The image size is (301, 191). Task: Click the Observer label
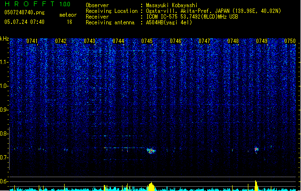[97, 5]
